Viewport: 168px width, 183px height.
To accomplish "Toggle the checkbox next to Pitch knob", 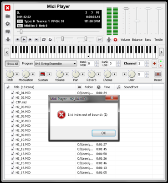I will pos(17,74).
